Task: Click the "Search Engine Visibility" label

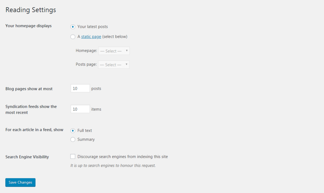Action: (27, 157)
